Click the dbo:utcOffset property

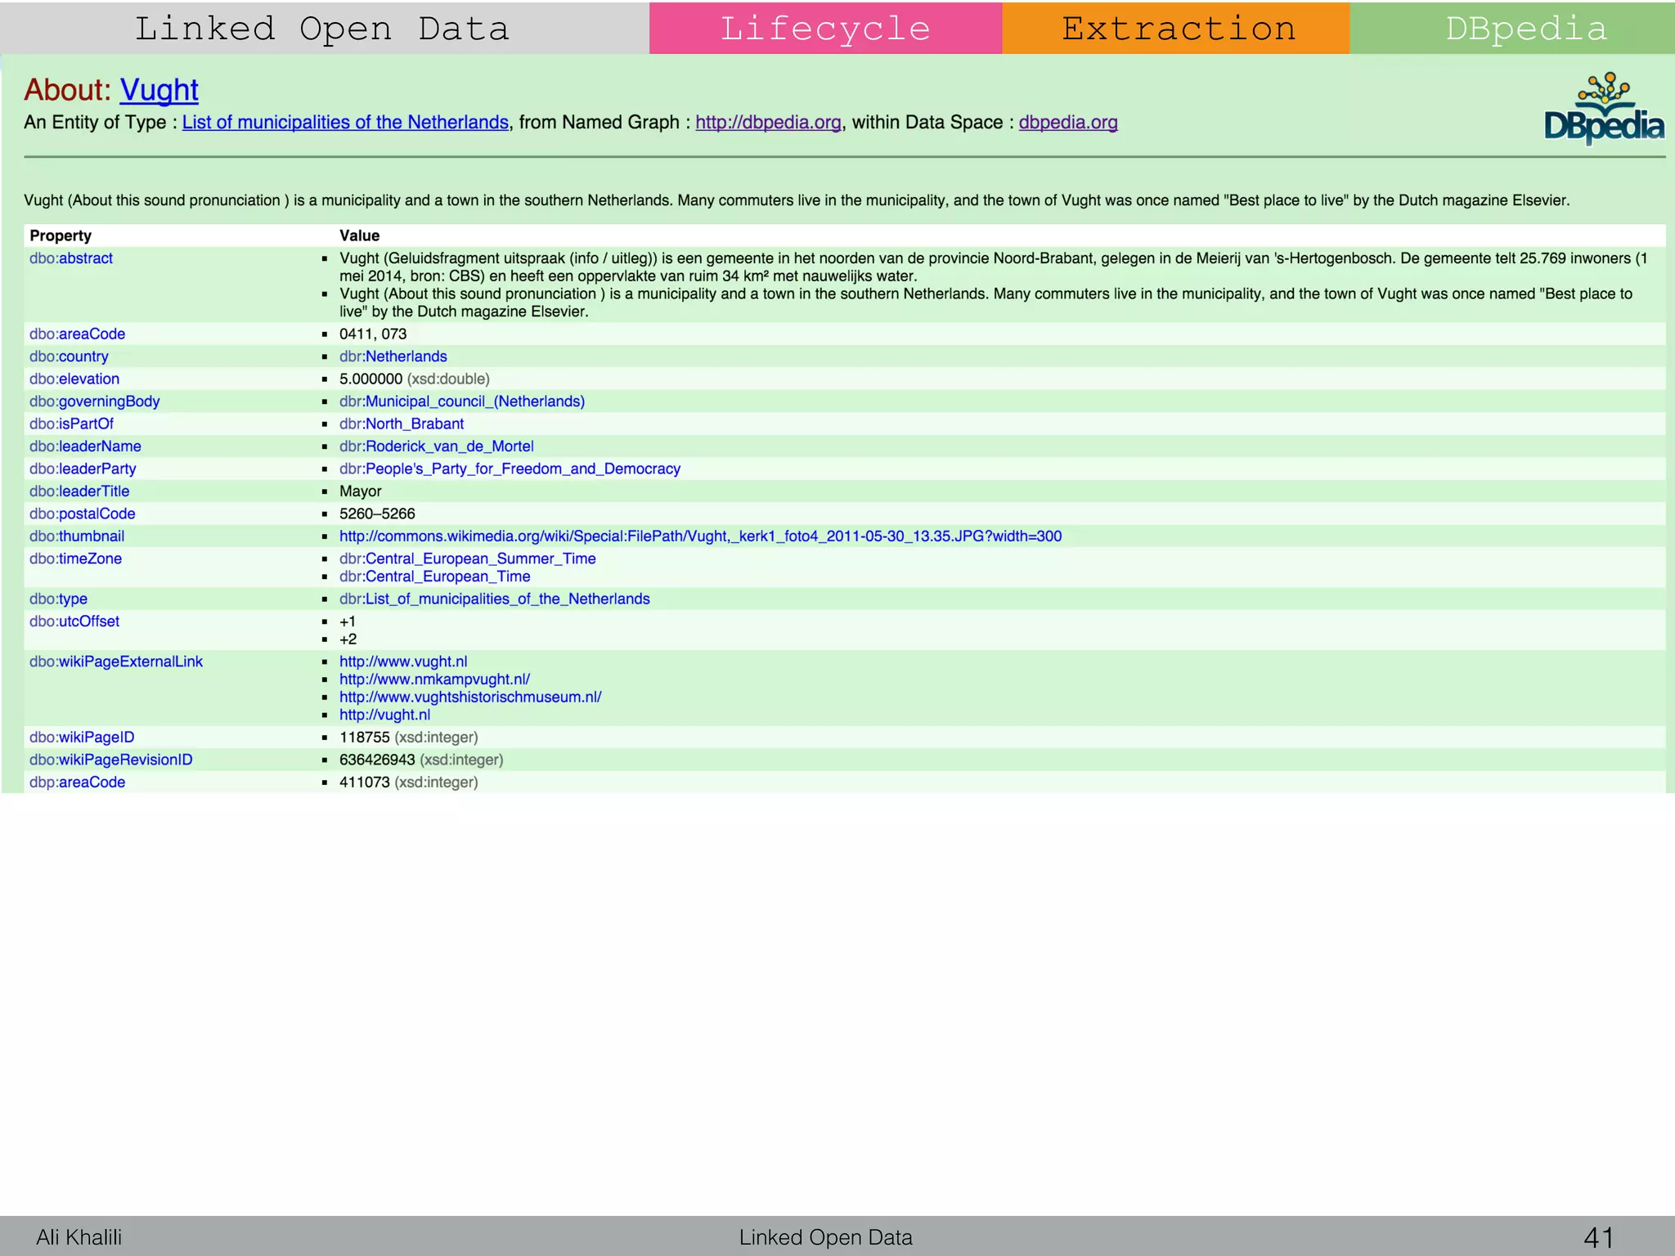coord(74,622)
